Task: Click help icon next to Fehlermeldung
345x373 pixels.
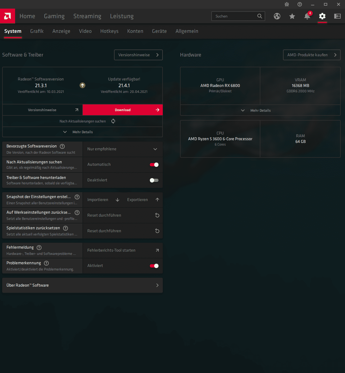Action: [39, 248]
